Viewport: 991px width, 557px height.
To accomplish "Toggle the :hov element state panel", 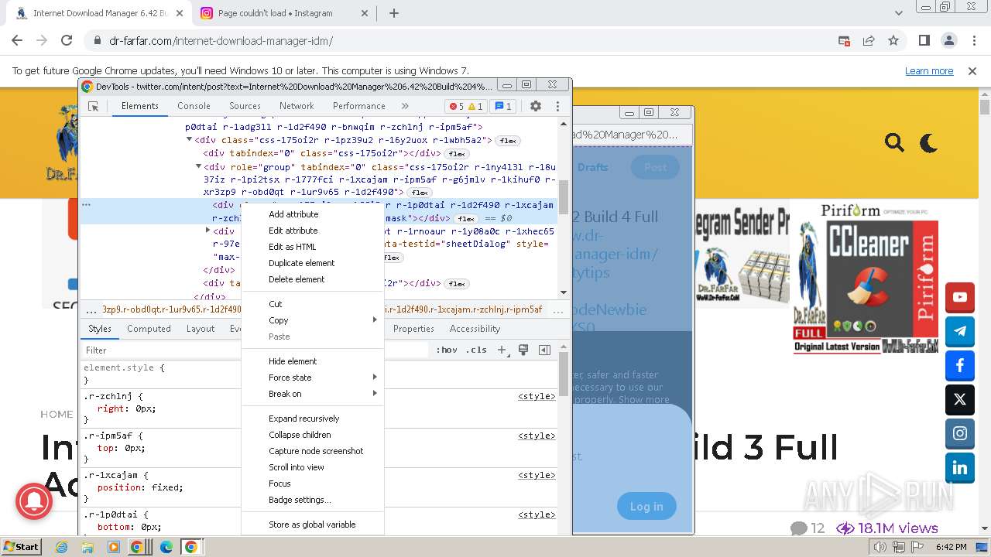I will coord(447,350).
